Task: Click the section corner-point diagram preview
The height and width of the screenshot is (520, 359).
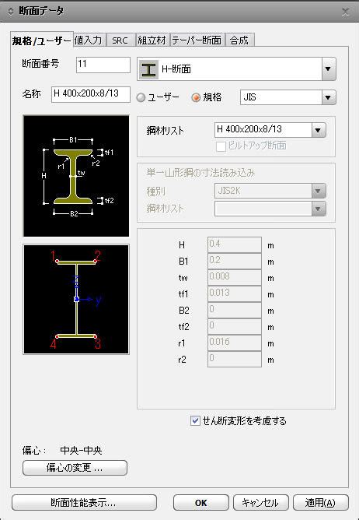Action: (x=76, y=300)
